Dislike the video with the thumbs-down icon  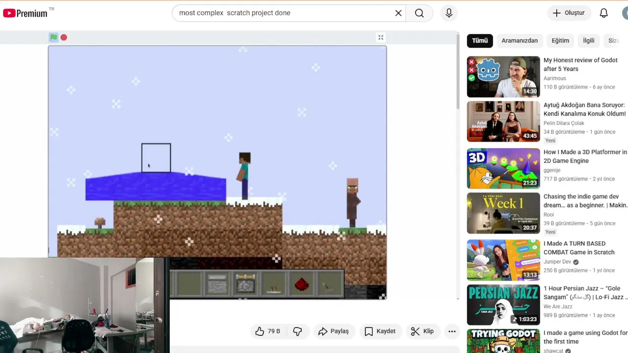coord(297,331)
